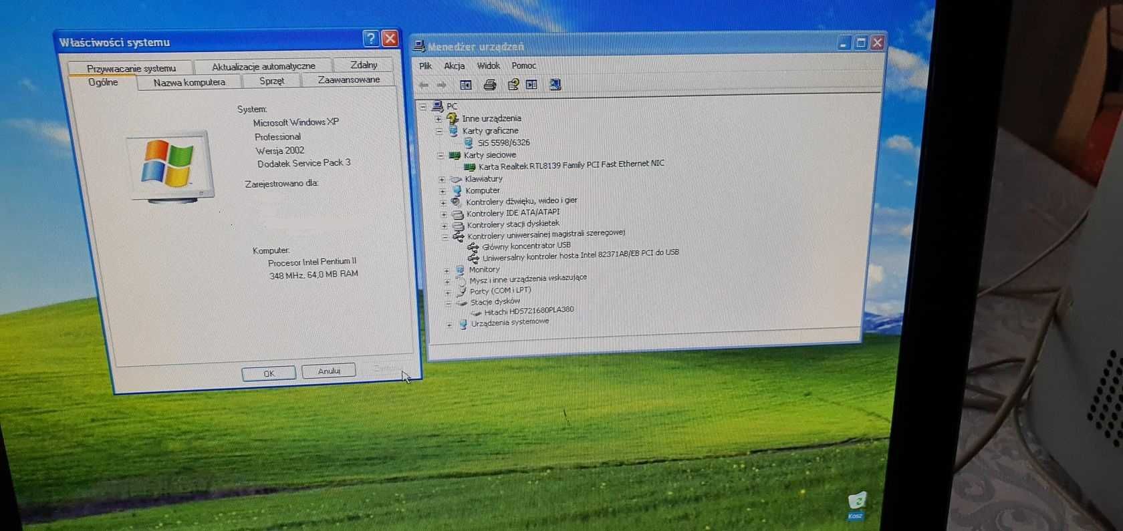Click the Help question mark in Właściwości systemu
The image size is (1123, 531).
pyautogui.click(x=371, y=38)
